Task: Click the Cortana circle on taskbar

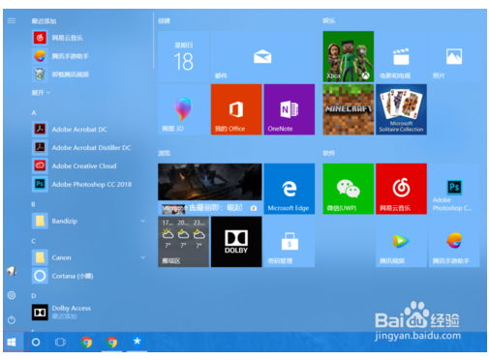Action: coord(36,342)
